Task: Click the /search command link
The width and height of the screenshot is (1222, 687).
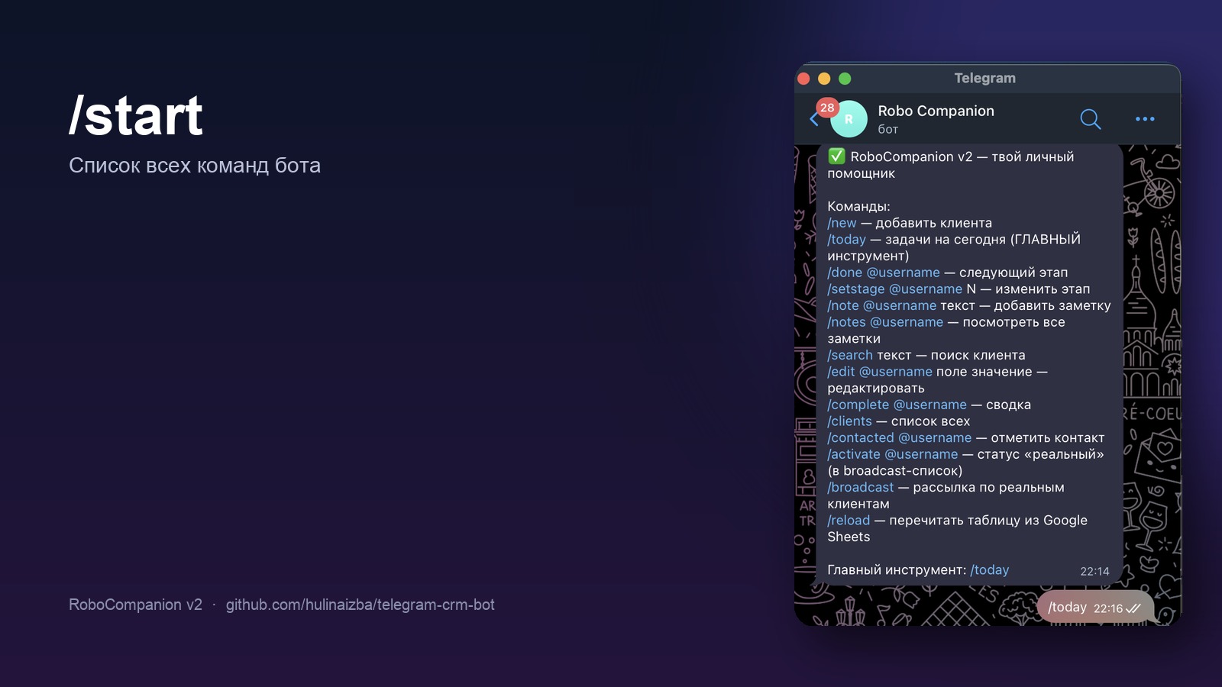Action: pos(850,355)
